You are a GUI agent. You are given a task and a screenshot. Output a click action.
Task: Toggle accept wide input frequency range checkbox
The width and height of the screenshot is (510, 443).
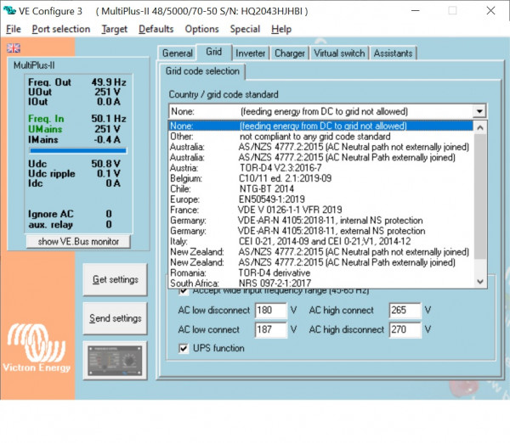point(184,290)
